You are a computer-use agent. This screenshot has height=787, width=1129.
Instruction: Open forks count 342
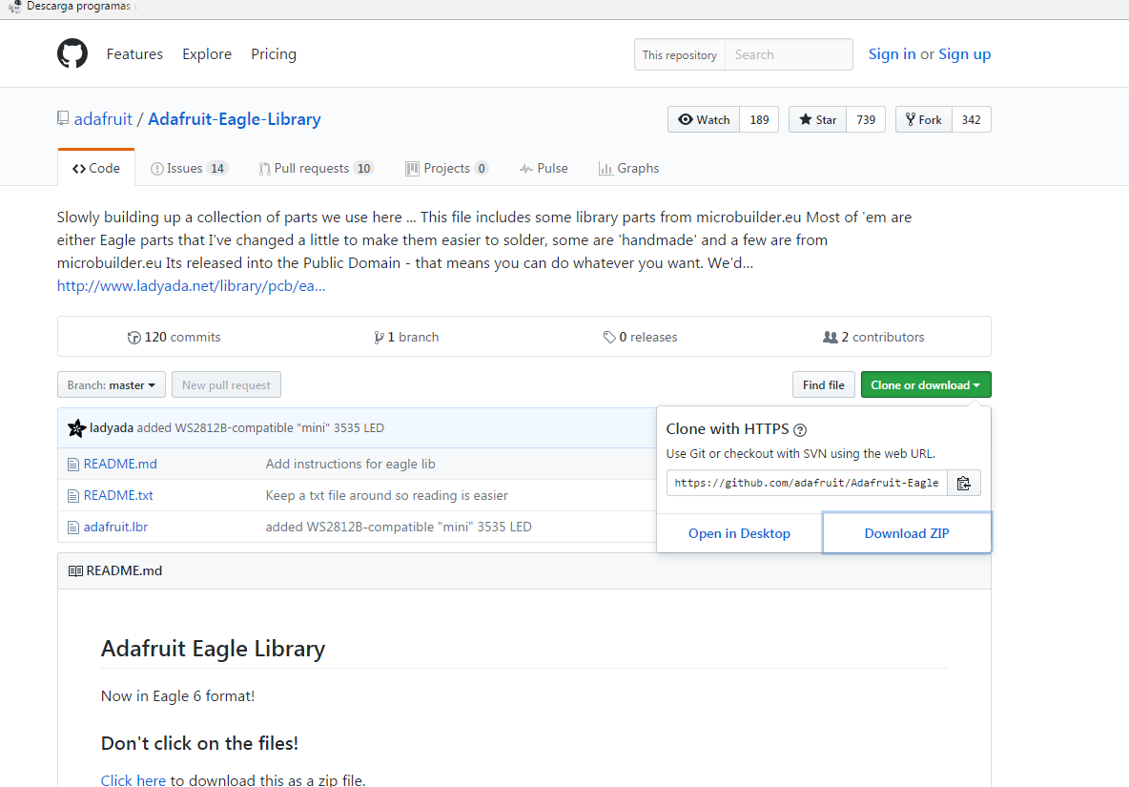(x=972, y=119)
